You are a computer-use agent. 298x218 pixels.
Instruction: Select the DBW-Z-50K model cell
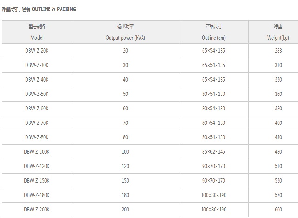click(37, 94)
